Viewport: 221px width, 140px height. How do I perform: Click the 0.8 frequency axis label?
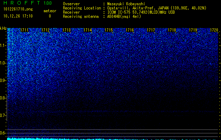point(3,98)
